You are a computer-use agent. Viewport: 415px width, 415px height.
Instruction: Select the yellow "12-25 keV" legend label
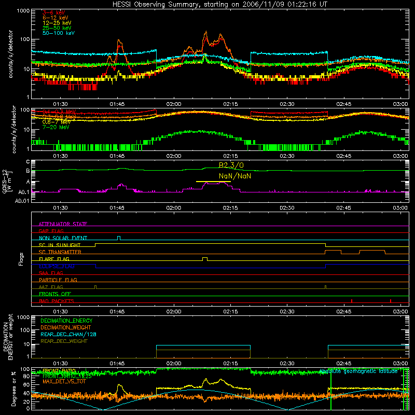(x=57, y=23)
